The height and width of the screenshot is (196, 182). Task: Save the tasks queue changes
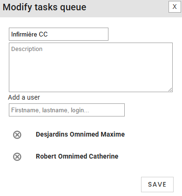(157, 184)
